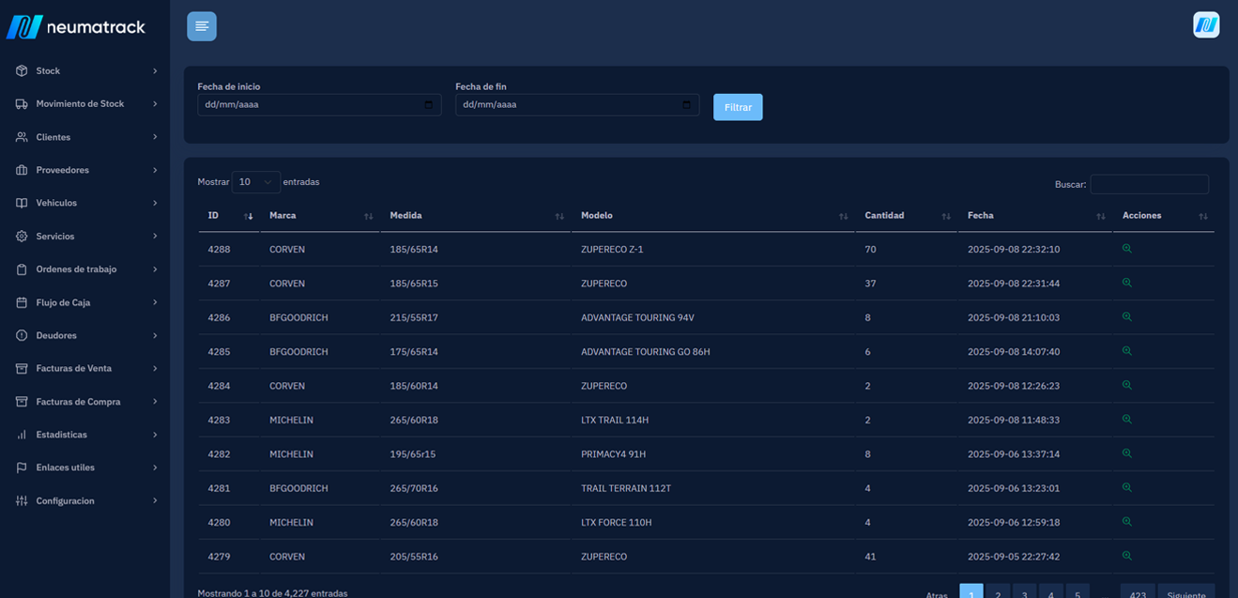Image resolution: width=1238 pixels, height=598 pixels.
Task: Click the people icon next to Clientes
Action: pos(22,137)
